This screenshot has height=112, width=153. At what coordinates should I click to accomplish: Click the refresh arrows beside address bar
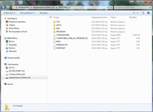[x=111, y=7]
